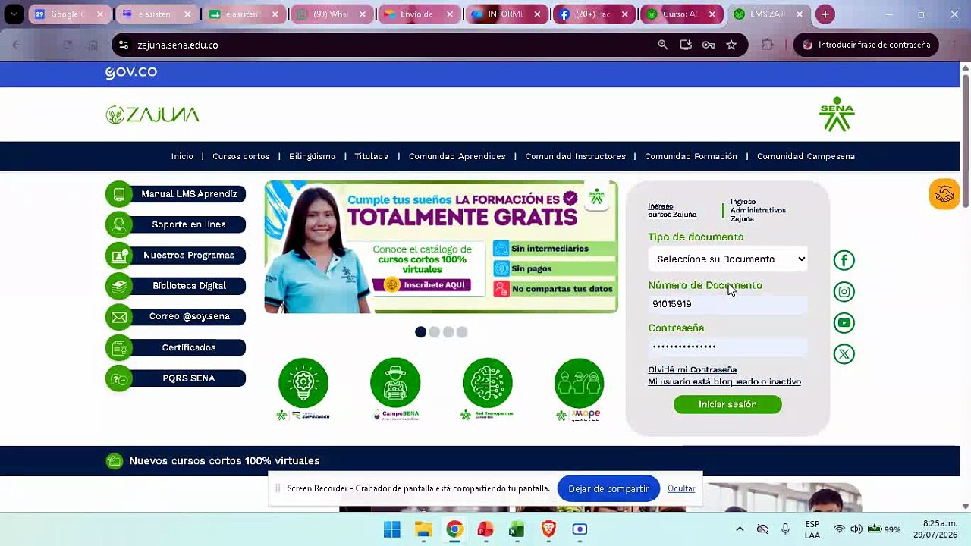Viewport: 971px width, 546px height.
Task: Open Cursos cortos menu item
Action: tap(240, 156)
